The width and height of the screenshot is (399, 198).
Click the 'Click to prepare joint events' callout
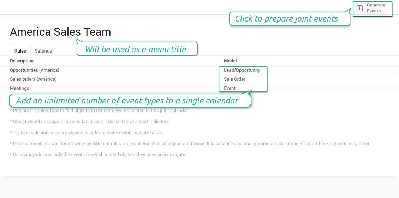click(290, 19)
